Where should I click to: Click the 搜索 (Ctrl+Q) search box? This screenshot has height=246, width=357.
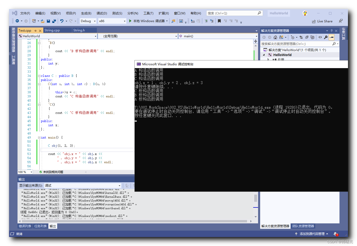[234, 13]
